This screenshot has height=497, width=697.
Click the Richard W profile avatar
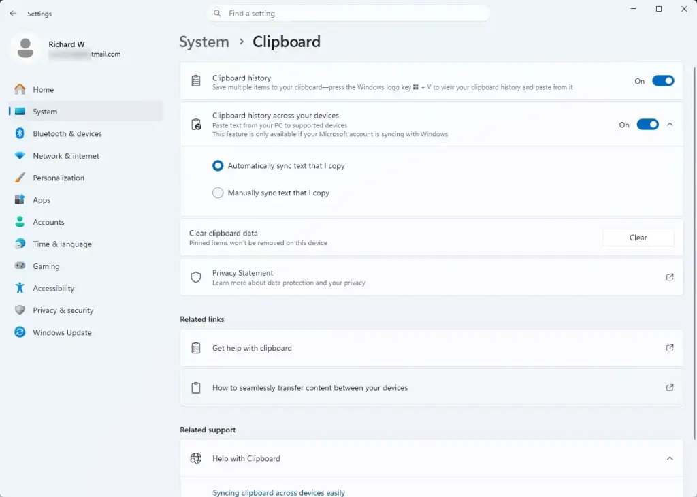[25, 48]
